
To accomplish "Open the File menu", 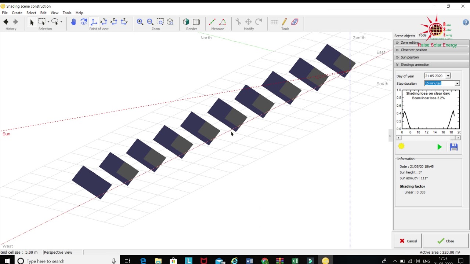I will [x=5, y=13].
